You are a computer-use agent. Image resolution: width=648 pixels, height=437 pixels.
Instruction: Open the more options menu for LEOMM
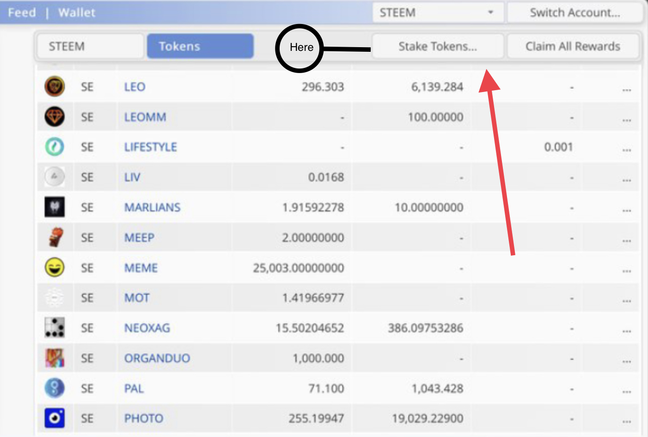tap(627, 120)
